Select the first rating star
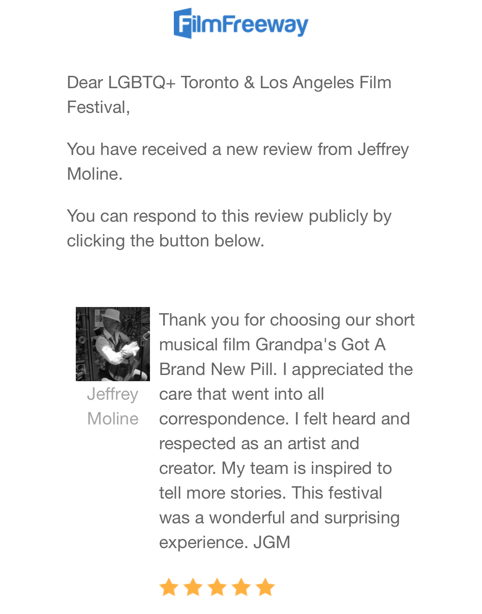Viewport: 482px width, 614px height. point(168,587)
